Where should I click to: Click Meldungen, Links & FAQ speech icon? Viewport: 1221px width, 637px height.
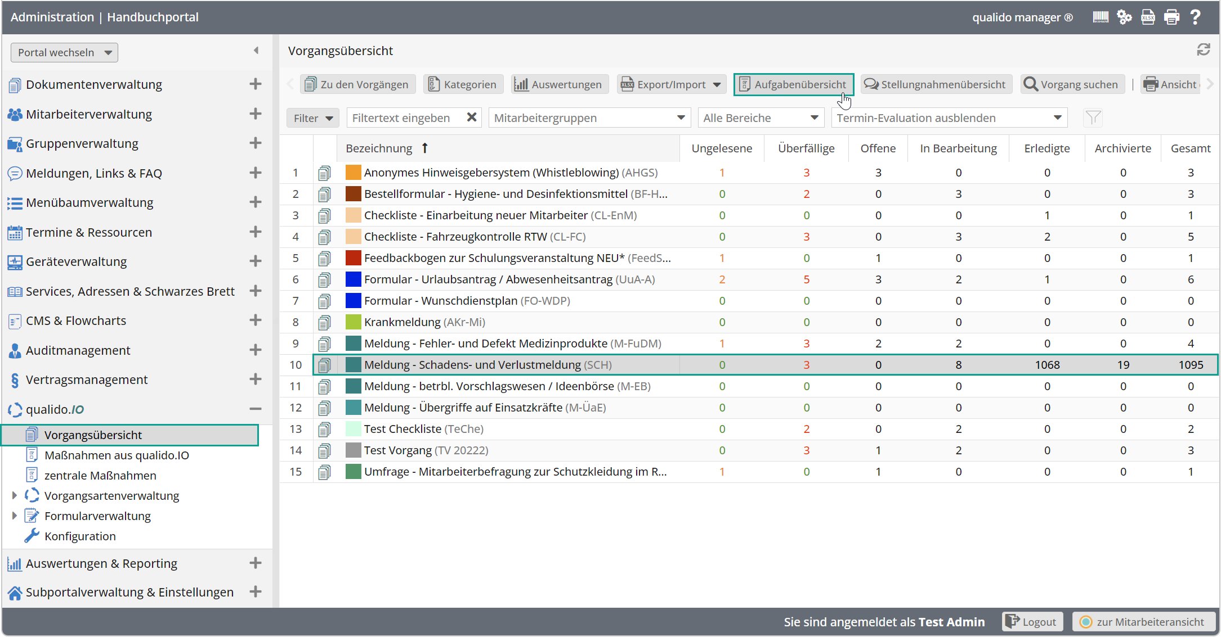coord(15,173)
